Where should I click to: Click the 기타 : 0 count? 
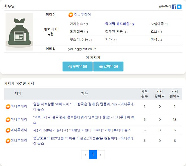[111, 40]
